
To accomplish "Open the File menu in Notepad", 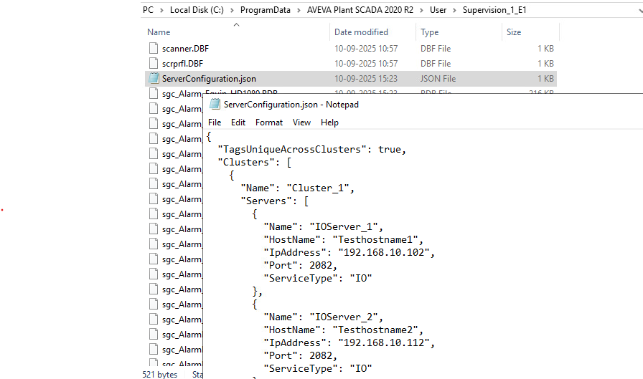I will (215, 123).
